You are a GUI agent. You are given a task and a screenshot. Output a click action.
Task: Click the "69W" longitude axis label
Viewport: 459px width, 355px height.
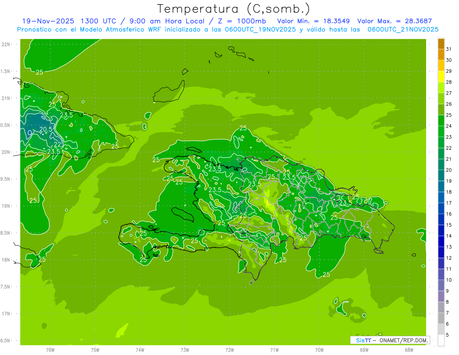click(364, 350)
